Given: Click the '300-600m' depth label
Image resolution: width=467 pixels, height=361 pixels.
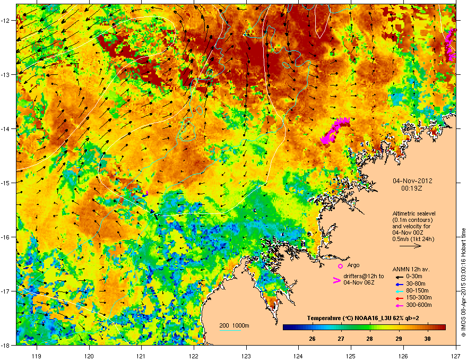Looking at the screenshot, I should pyautogui.click(x=419, y=305).
